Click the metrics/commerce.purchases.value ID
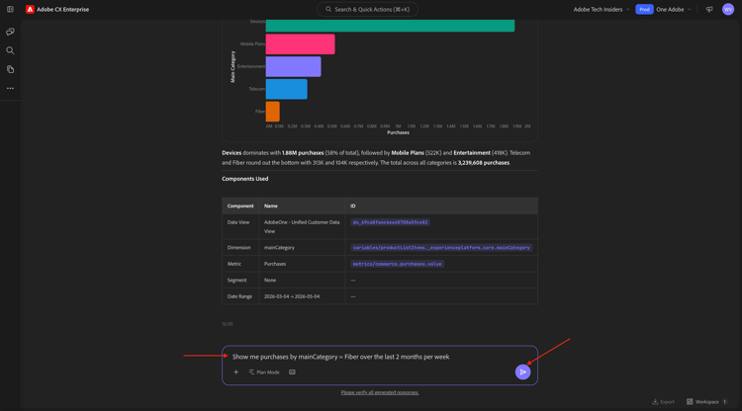 397,264
